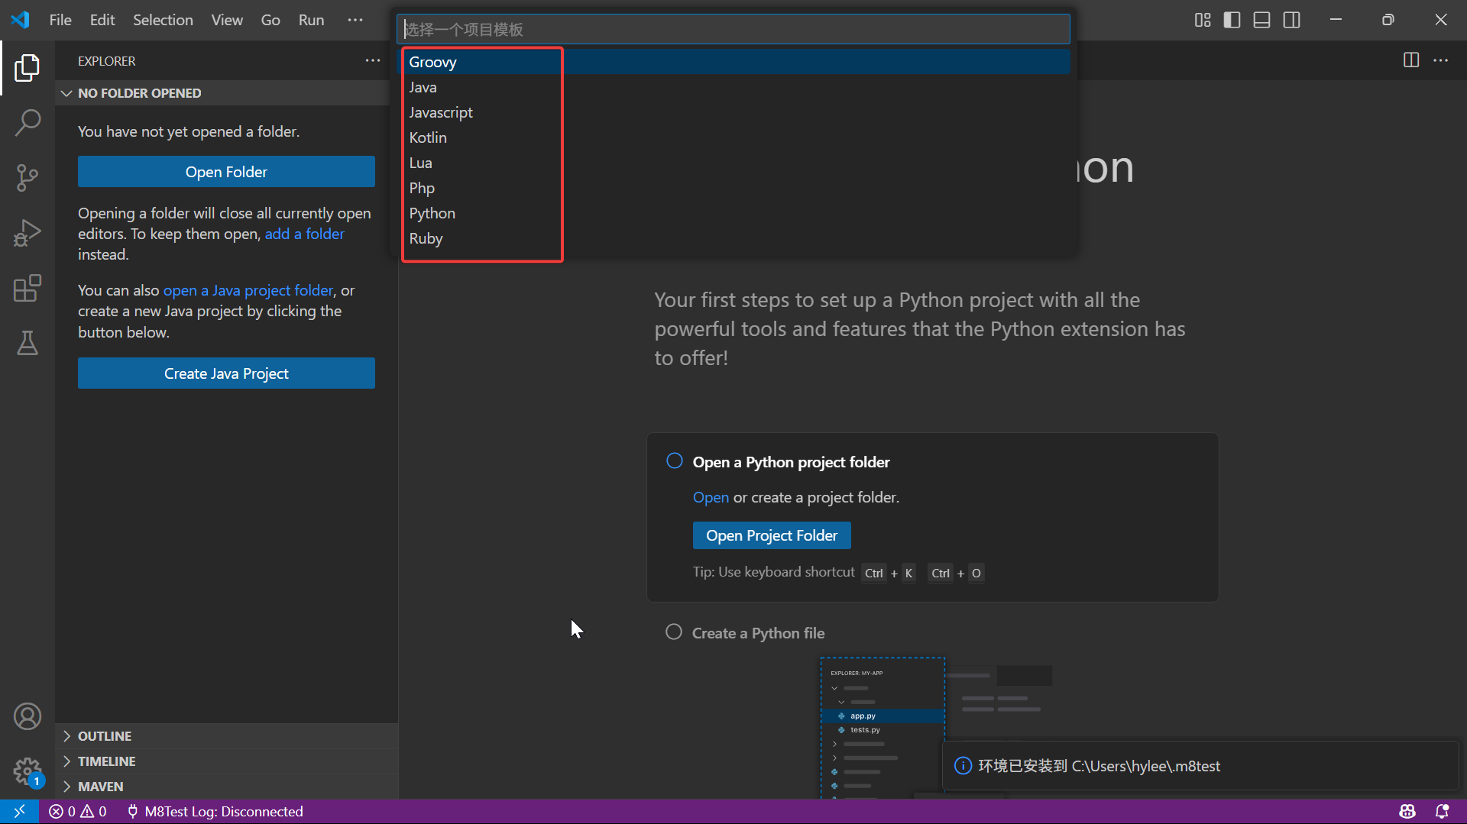Open the Edit menu
1467x824 pixels.
coord(102,20)
